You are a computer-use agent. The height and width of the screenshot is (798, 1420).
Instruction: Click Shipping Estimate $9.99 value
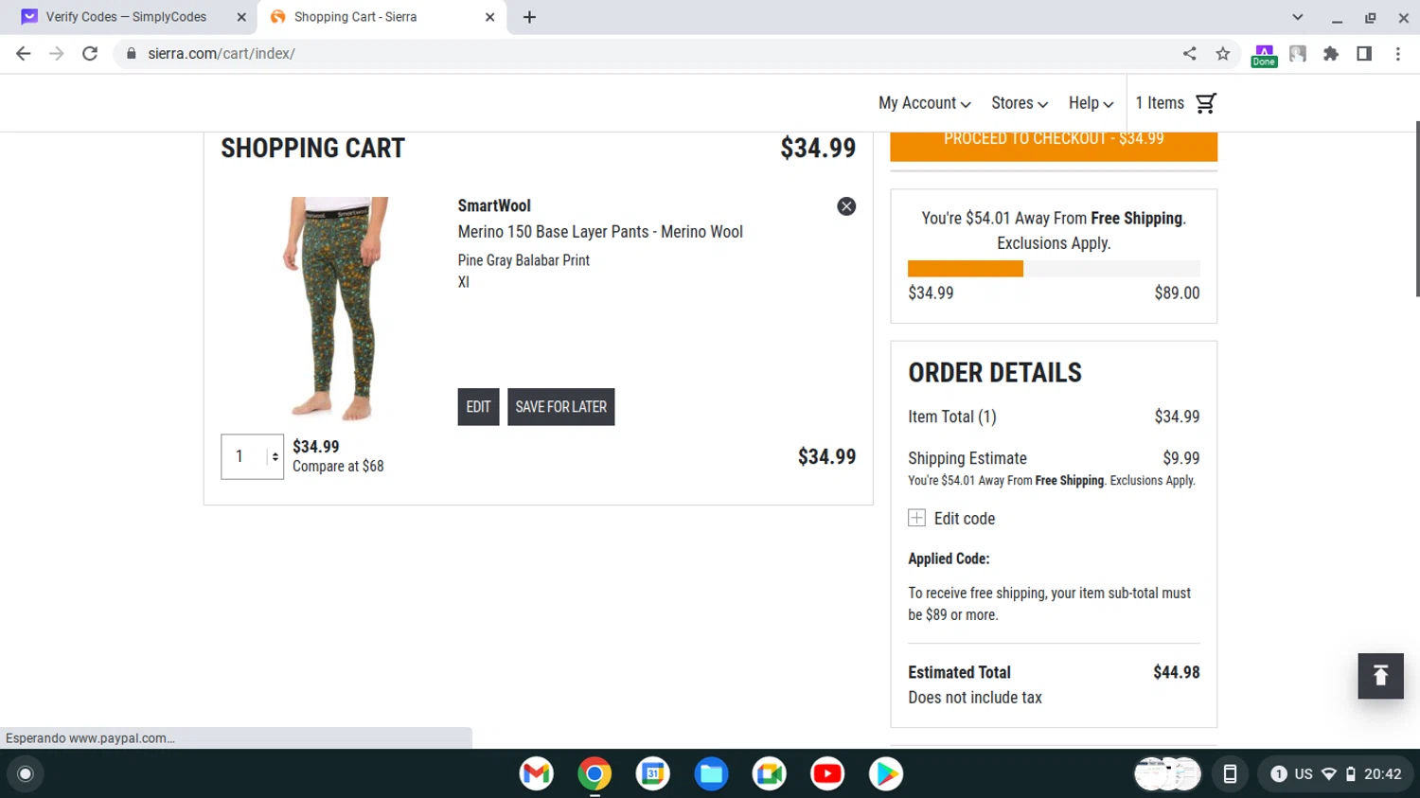tap(1181, 458)
